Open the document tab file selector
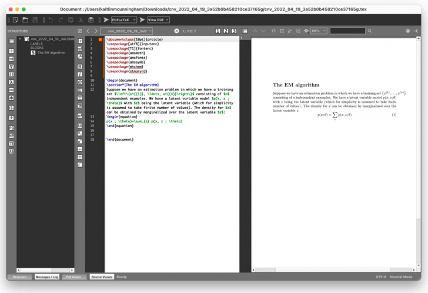428x293 pixels. [x=126, y=31]
